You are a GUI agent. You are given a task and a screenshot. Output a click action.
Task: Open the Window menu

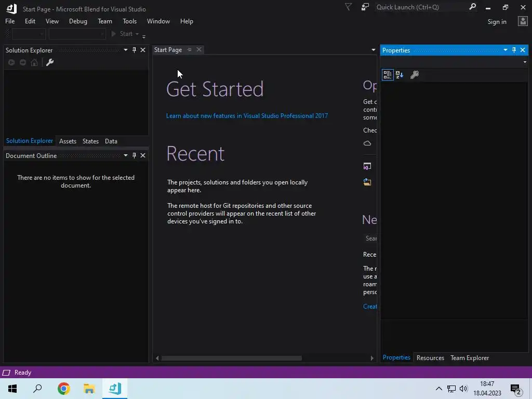point(158,21)
